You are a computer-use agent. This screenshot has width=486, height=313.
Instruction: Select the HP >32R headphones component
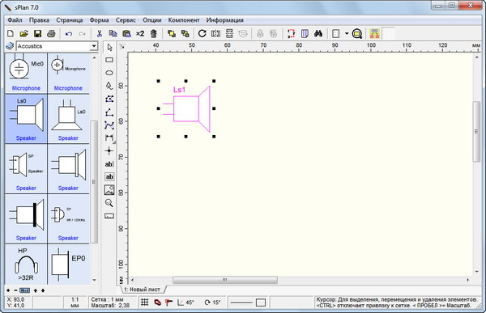(x=26, y=264)
